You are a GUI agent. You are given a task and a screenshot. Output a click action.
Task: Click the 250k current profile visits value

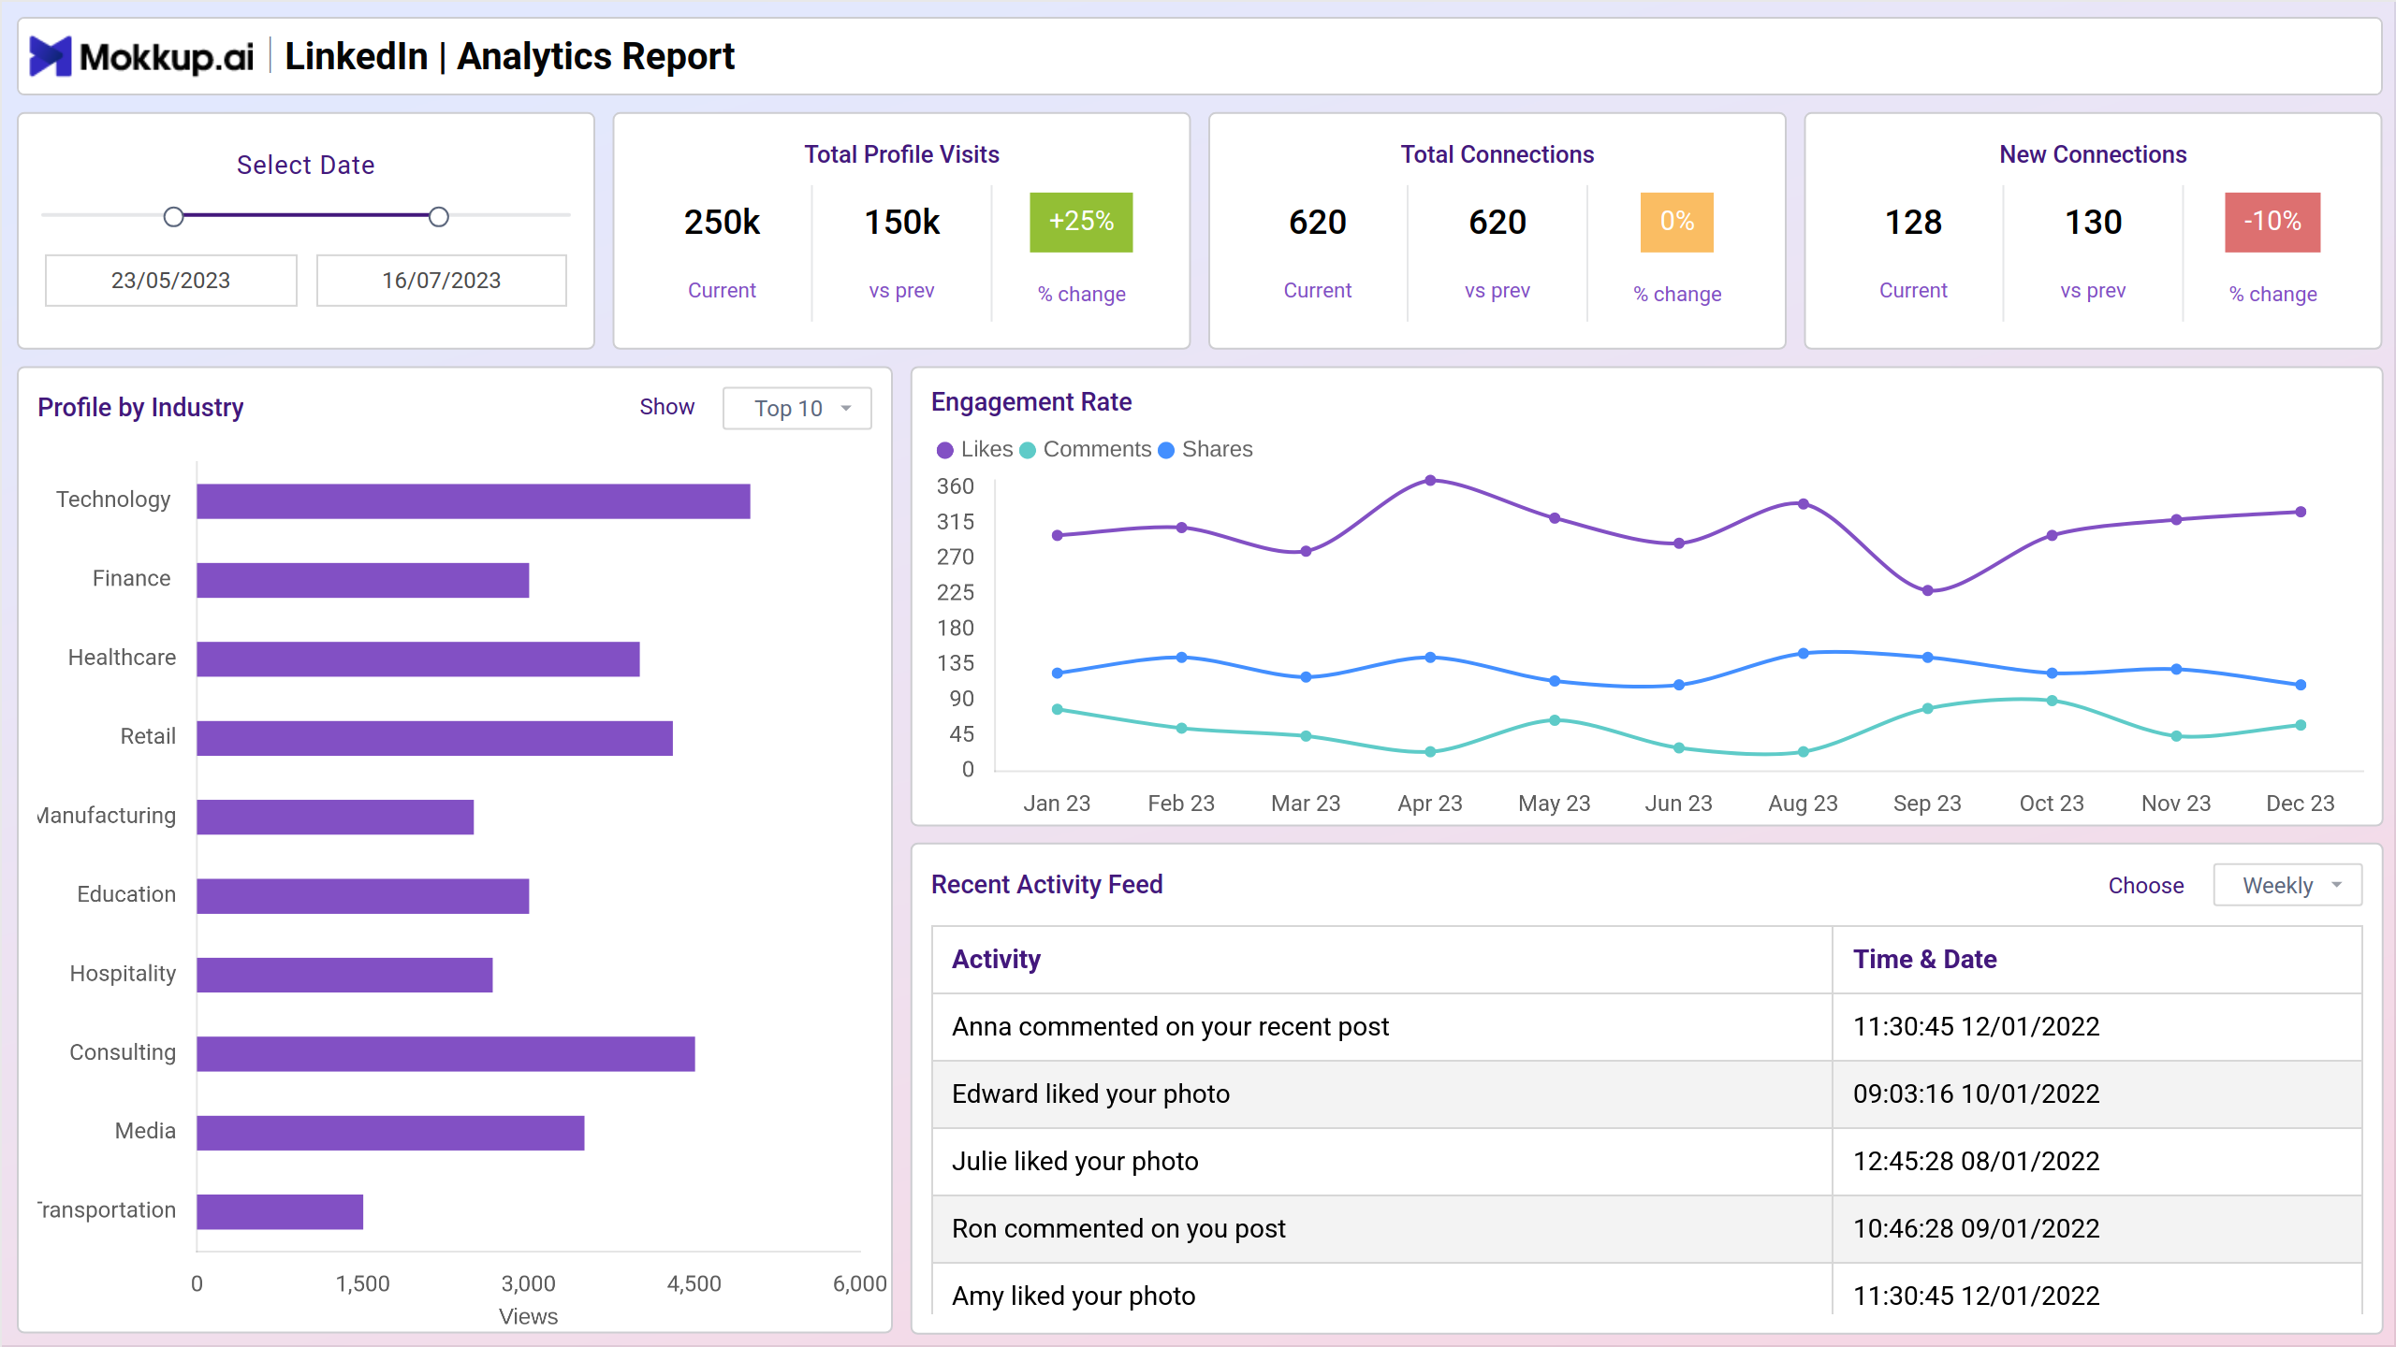coord(722,223)
